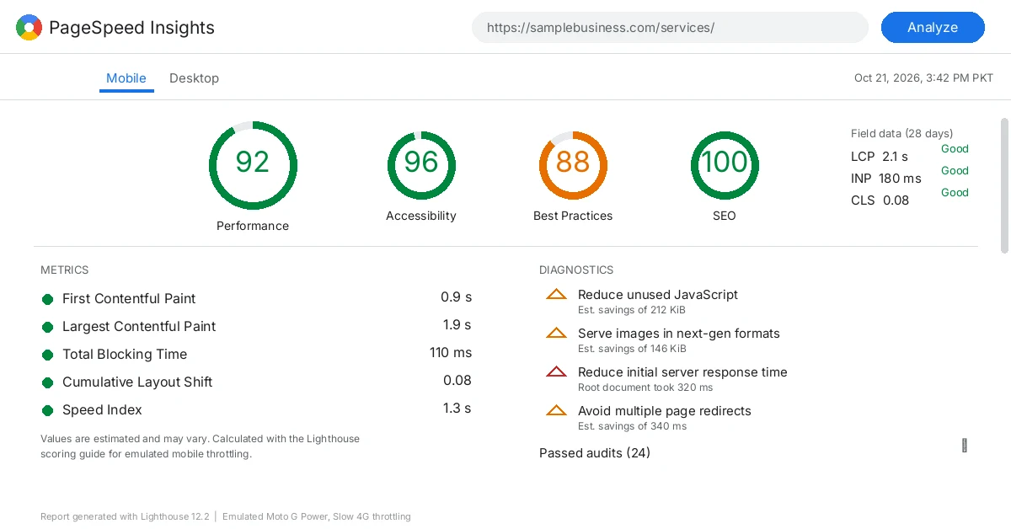Select the SEO score gauge 100
Viewport: 1011px width, 529px height.
[725, 165]
